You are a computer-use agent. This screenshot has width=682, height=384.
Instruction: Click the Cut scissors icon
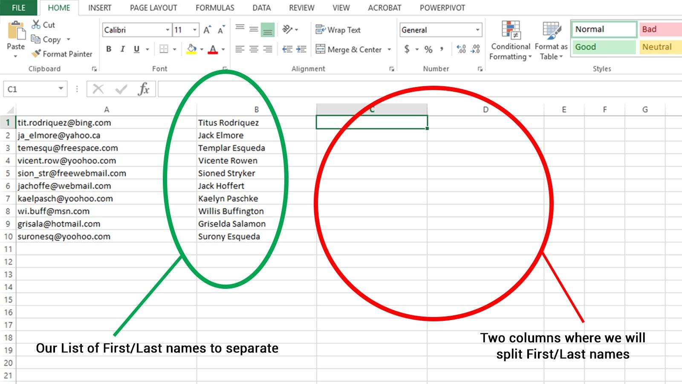[37, 25]
